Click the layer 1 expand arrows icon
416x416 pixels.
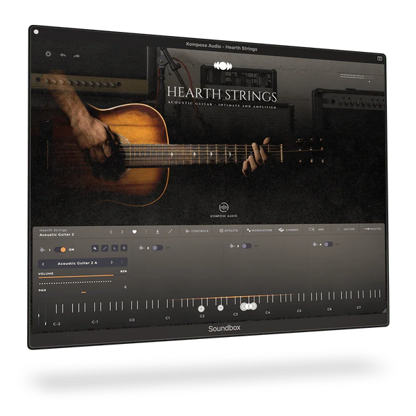(x=105, y=248)
